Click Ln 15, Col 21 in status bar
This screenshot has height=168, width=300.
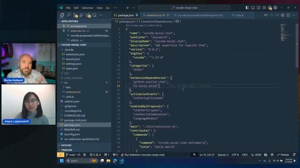click(207, 154)
